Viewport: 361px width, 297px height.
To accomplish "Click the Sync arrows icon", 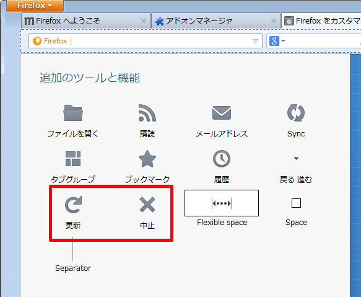I will (296, 113).
